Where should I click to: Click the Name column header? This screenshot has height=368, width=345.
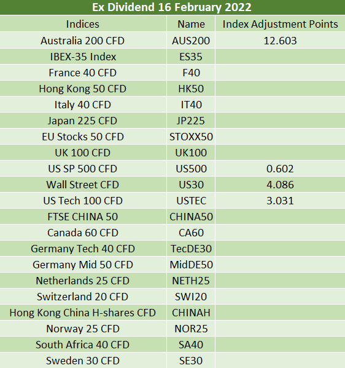click(191, 24)
